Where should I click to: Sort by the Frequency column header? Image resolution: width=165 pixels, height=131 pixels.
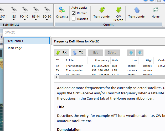click(x=99, y=60)
